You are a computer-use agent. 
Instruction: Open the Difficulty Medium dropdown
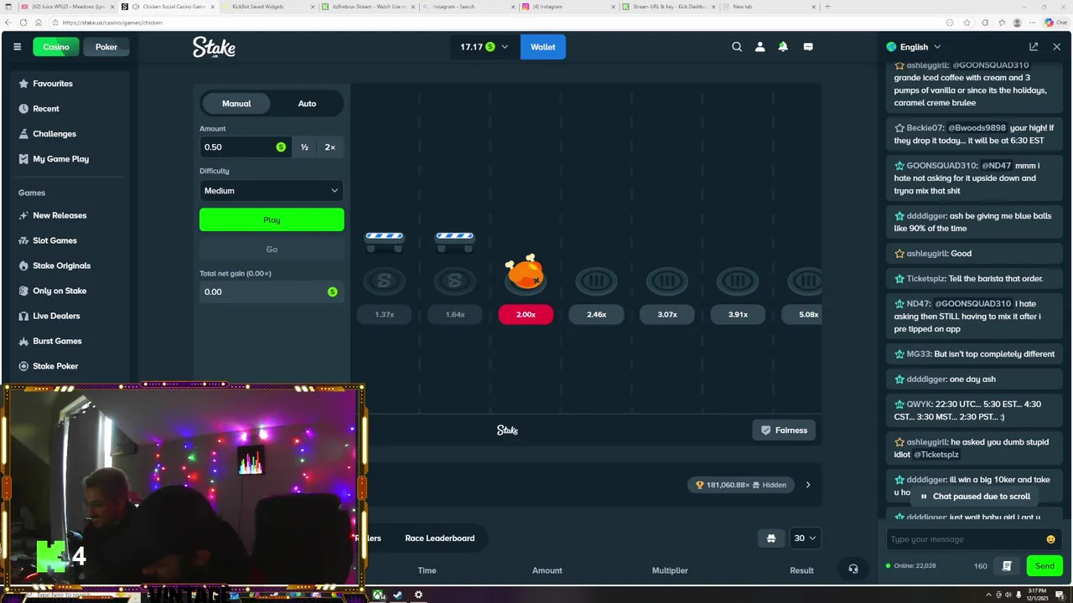[272, 191]
